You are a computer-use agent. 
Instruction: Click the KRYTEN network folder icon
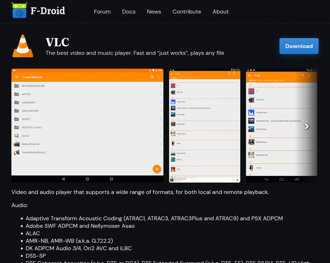tap(16, 94)
